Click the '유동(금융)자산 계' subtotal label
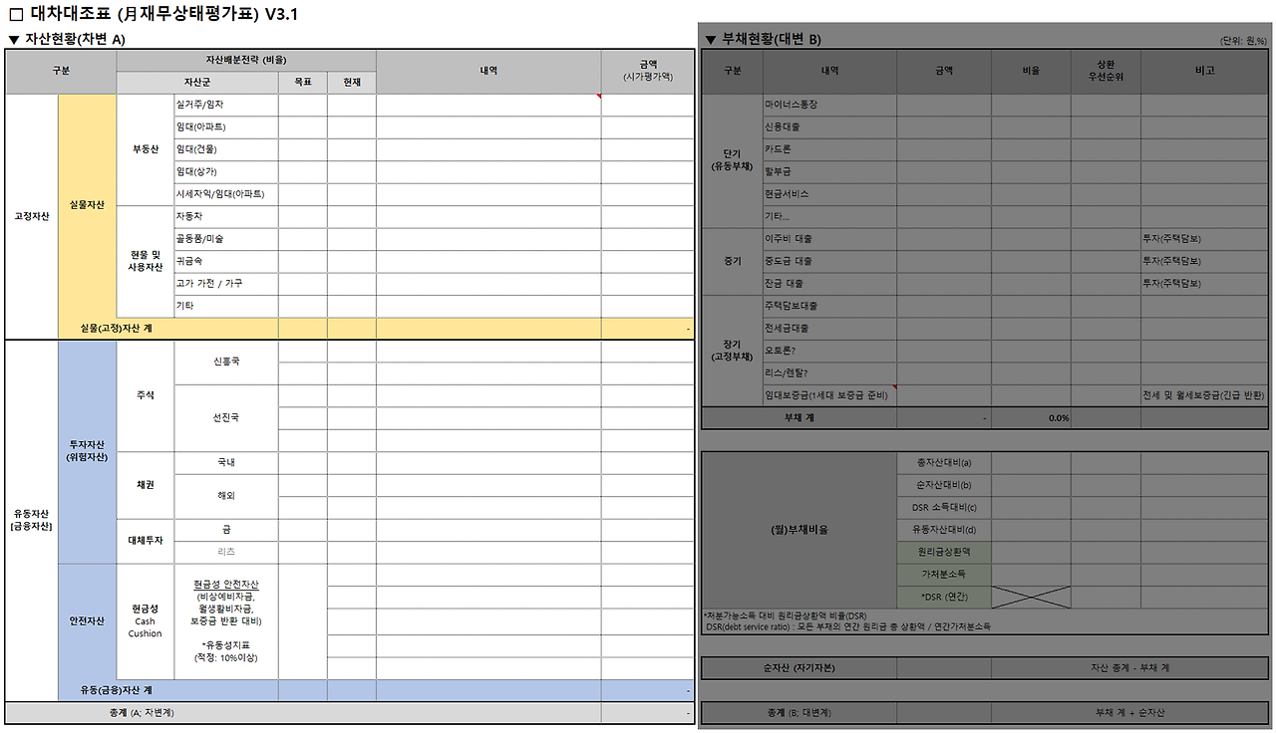The height and width of the screenshot is (733, 1276). tap(117, 689)
